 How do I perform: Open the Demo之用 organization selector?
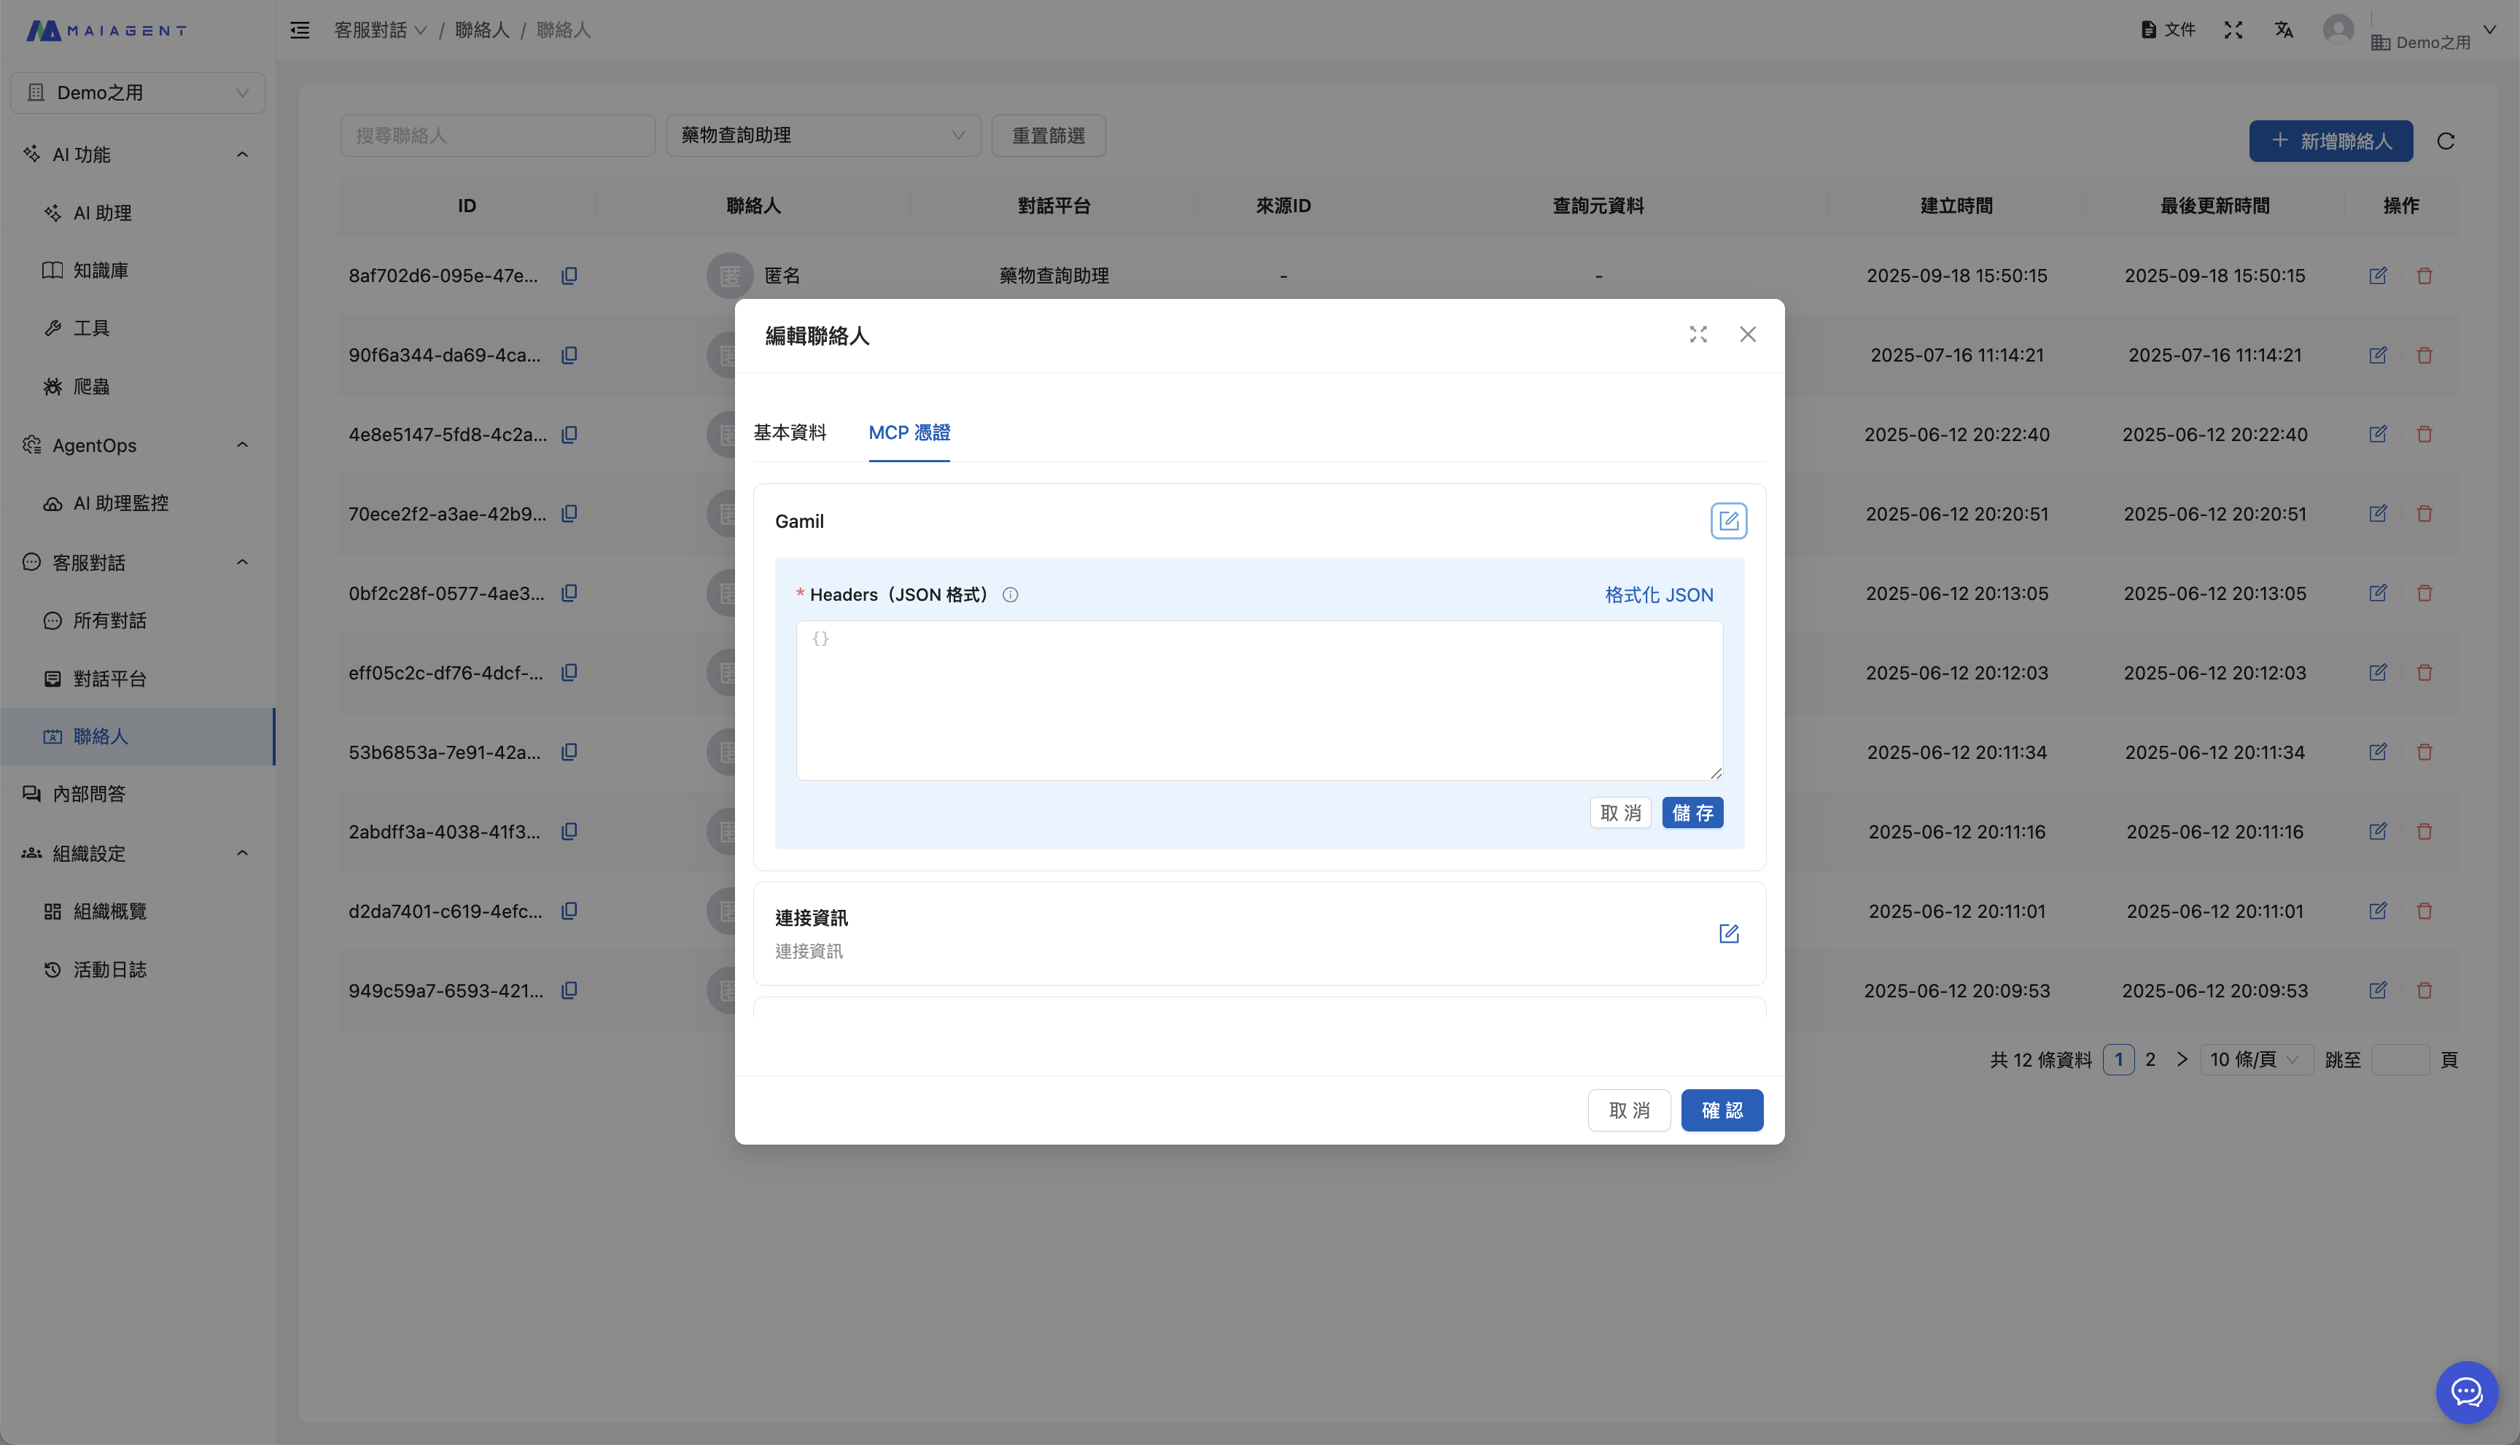(x=137, y=93)
